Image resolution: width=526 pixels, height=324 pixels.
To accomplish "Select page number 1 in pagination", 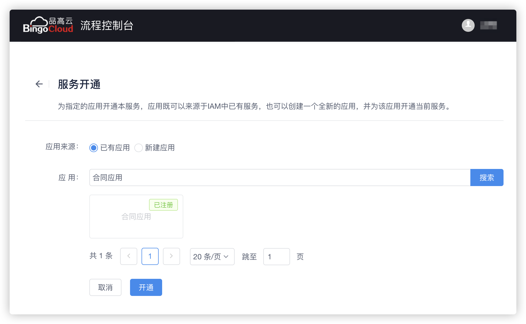I will (150, 256).
